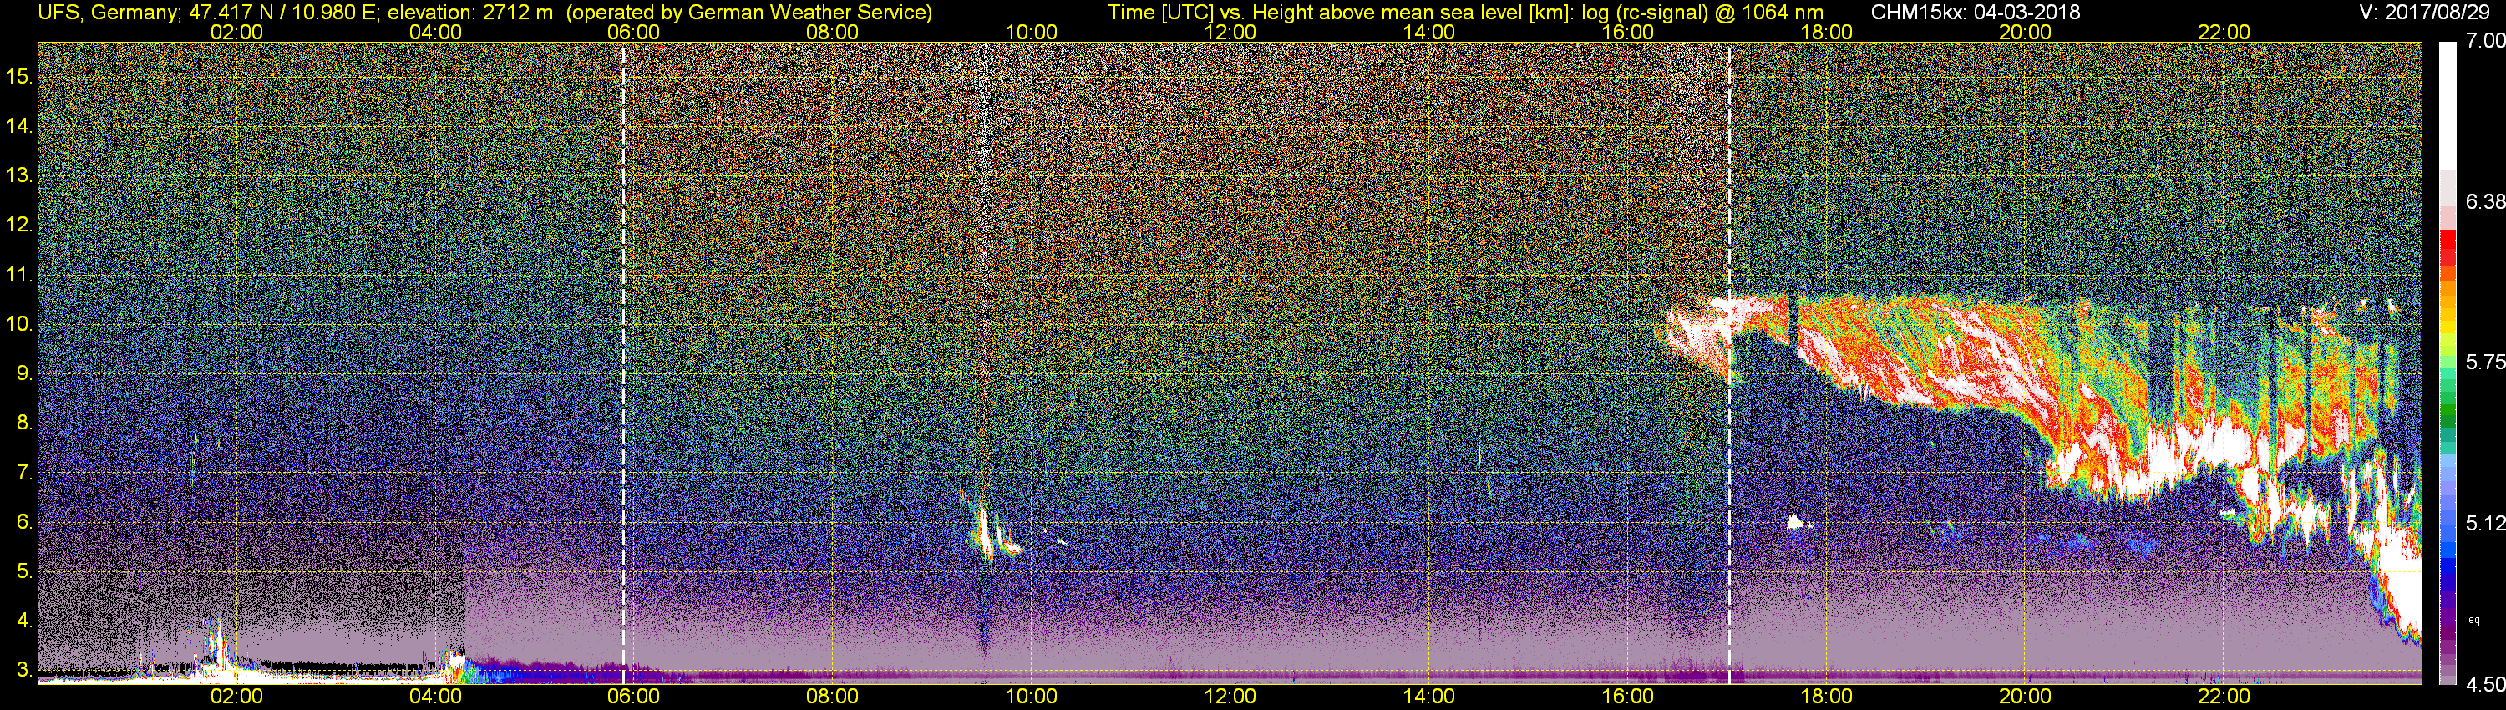Select the 13. km height axis label

[x=19, y=176]
